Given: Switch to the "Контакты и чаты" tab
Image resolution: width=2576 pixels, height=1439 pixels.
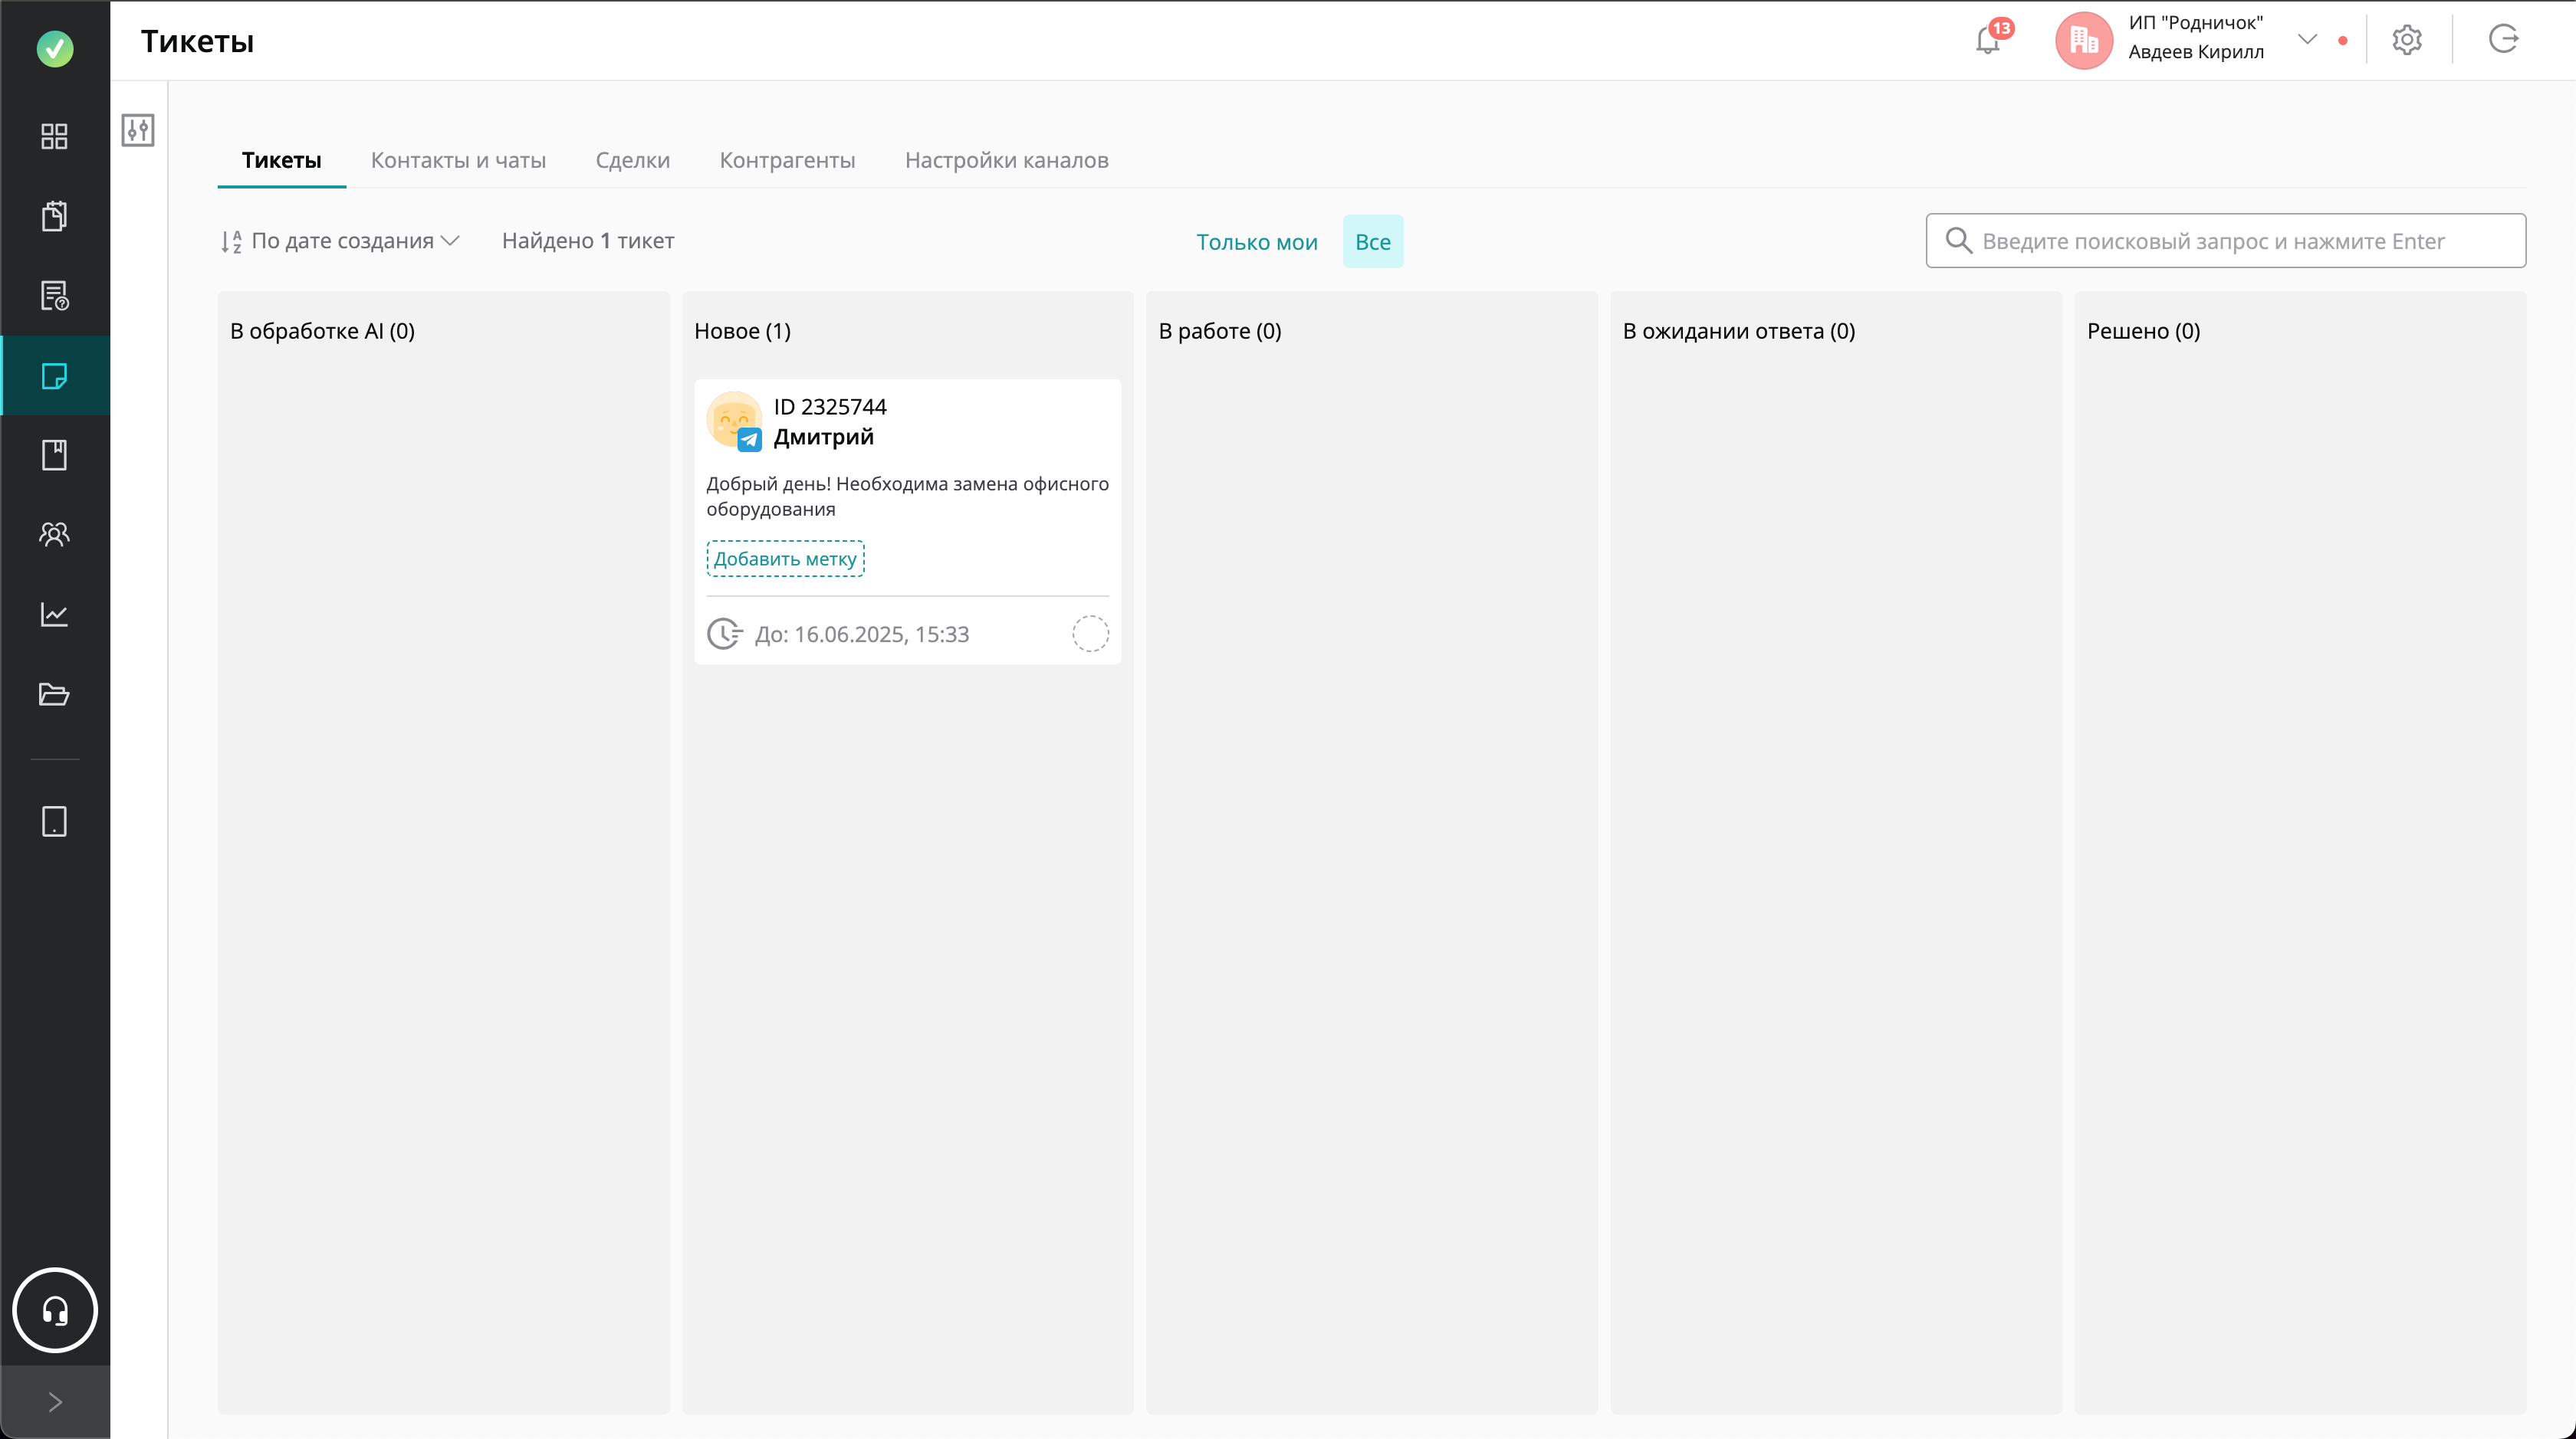Looking at the screenshot, I should pos(458,160).
